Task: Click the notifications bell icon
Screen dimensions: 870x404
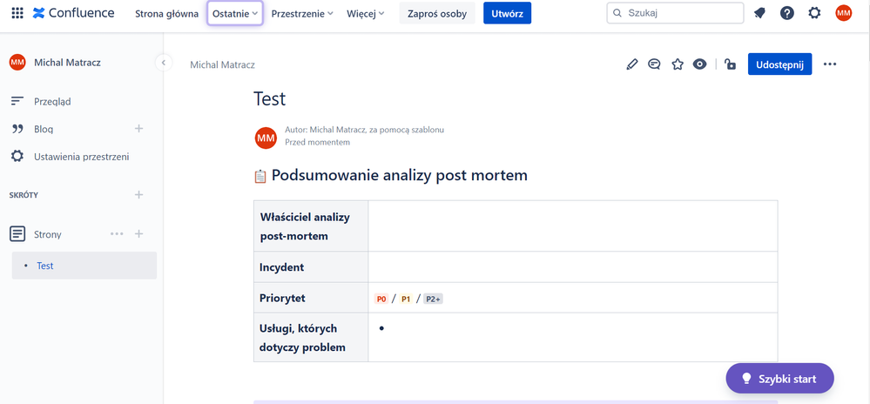Action: [759, 13]
